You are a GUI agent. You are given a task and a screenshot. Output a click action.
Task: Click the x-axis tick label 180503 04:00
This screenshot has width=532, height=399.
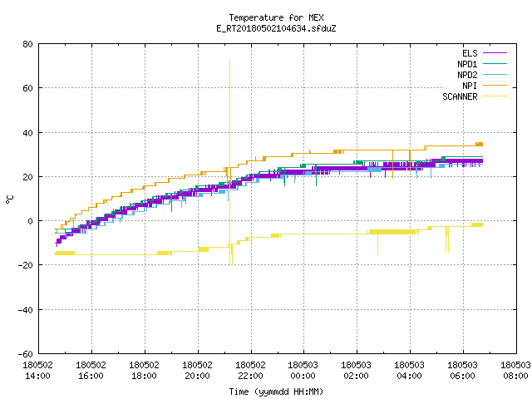click(x=409, y=371)
